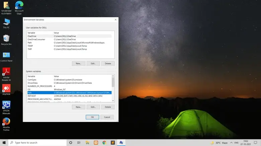Confirm dialog with OK button
The height and width of the screenshot is (146, 261).
point(92,117)
